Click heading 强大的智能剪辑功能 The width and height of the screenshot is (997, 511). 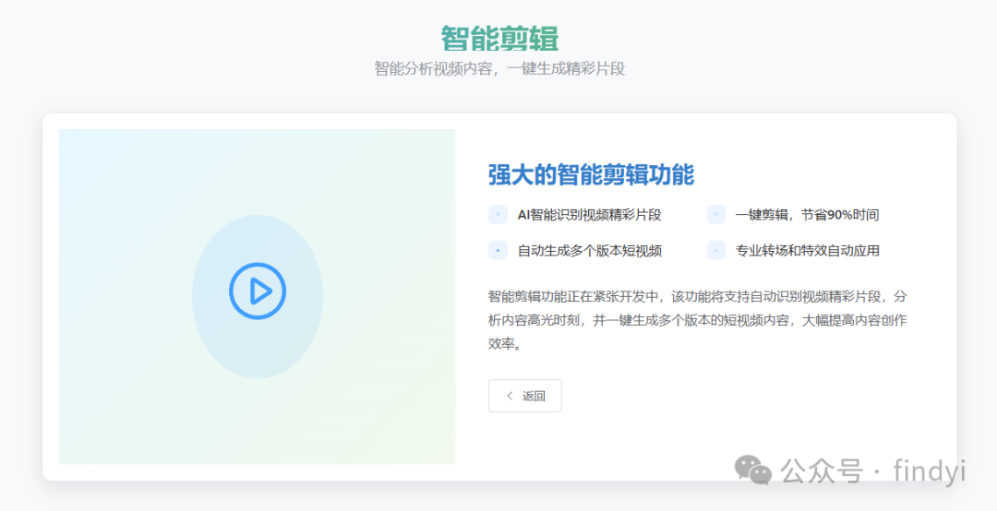pyautogui.click(x=591, y=174)
